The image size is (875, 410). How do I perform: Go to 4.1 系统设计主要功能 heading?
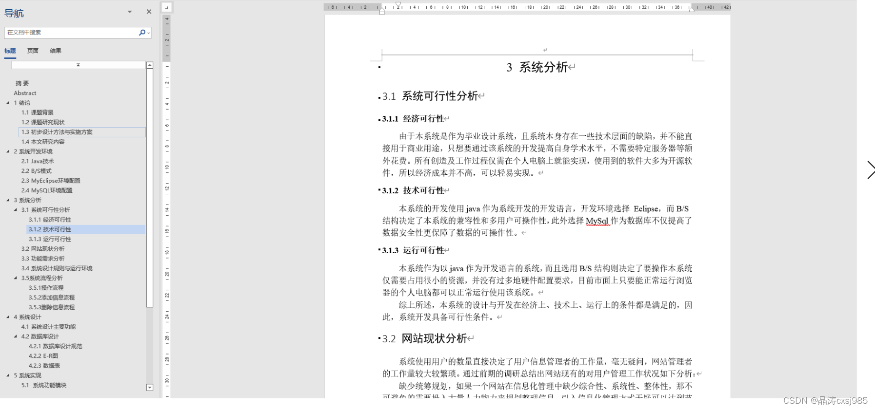48,327
